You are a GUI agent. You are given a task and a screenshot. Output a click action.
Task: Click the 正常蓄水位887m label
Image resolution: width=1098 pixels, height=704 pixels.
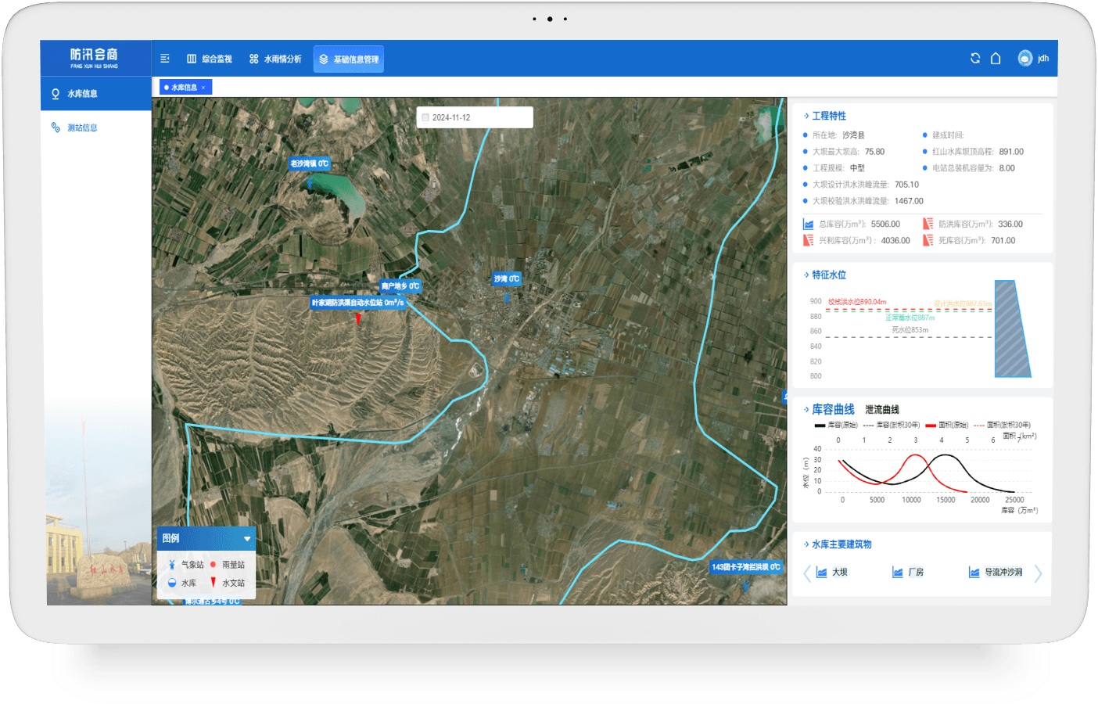point(910,318)
